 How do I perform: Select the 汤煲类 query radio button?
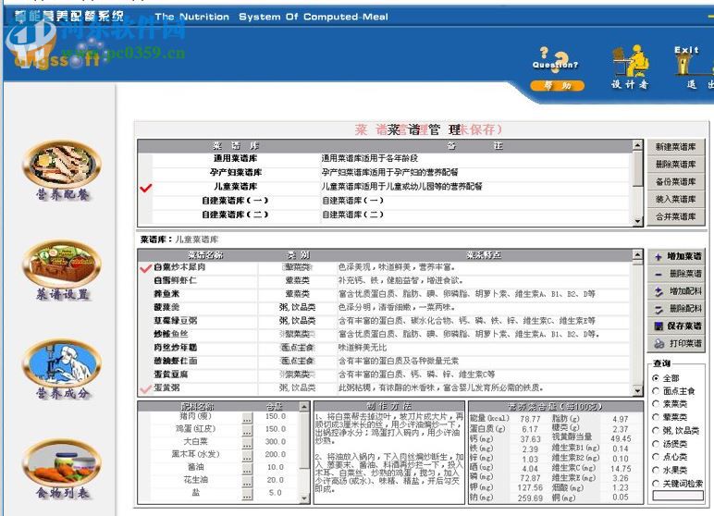[x=656, y=444]
